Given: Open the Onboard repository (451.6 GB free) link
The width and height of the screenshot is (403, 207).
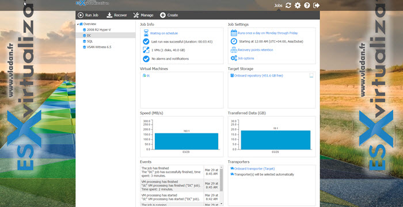Looking at the screenshot, I should point(258,75).
